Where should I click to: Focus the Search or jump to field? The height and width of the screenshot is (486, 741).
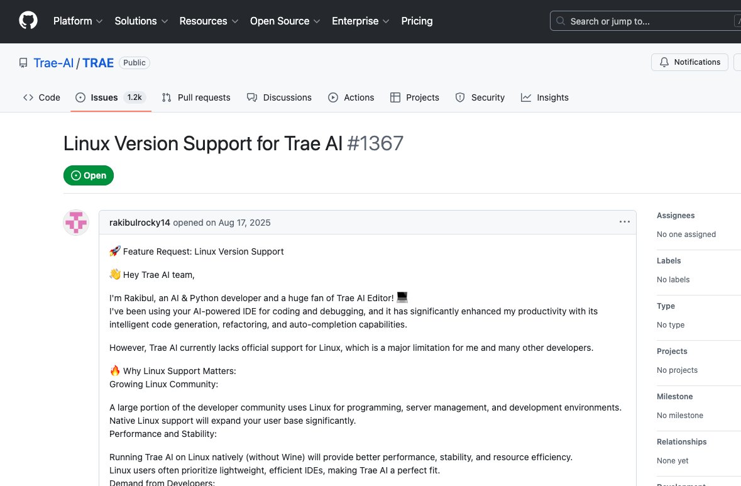click(x=645, y=21)
